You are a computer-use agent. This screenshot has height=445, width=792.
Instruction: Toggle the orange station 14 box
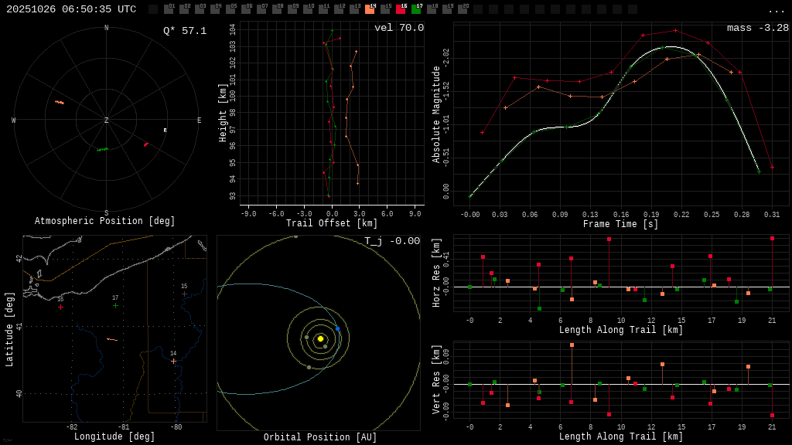pos(370,9)
